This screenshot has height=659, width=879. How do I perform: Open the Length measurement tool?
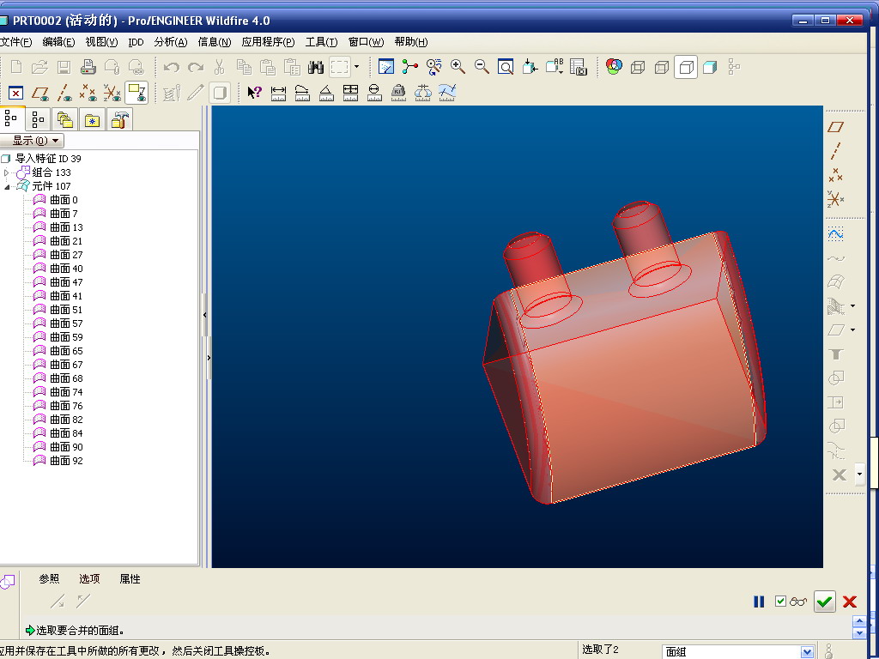pos(302,93)
